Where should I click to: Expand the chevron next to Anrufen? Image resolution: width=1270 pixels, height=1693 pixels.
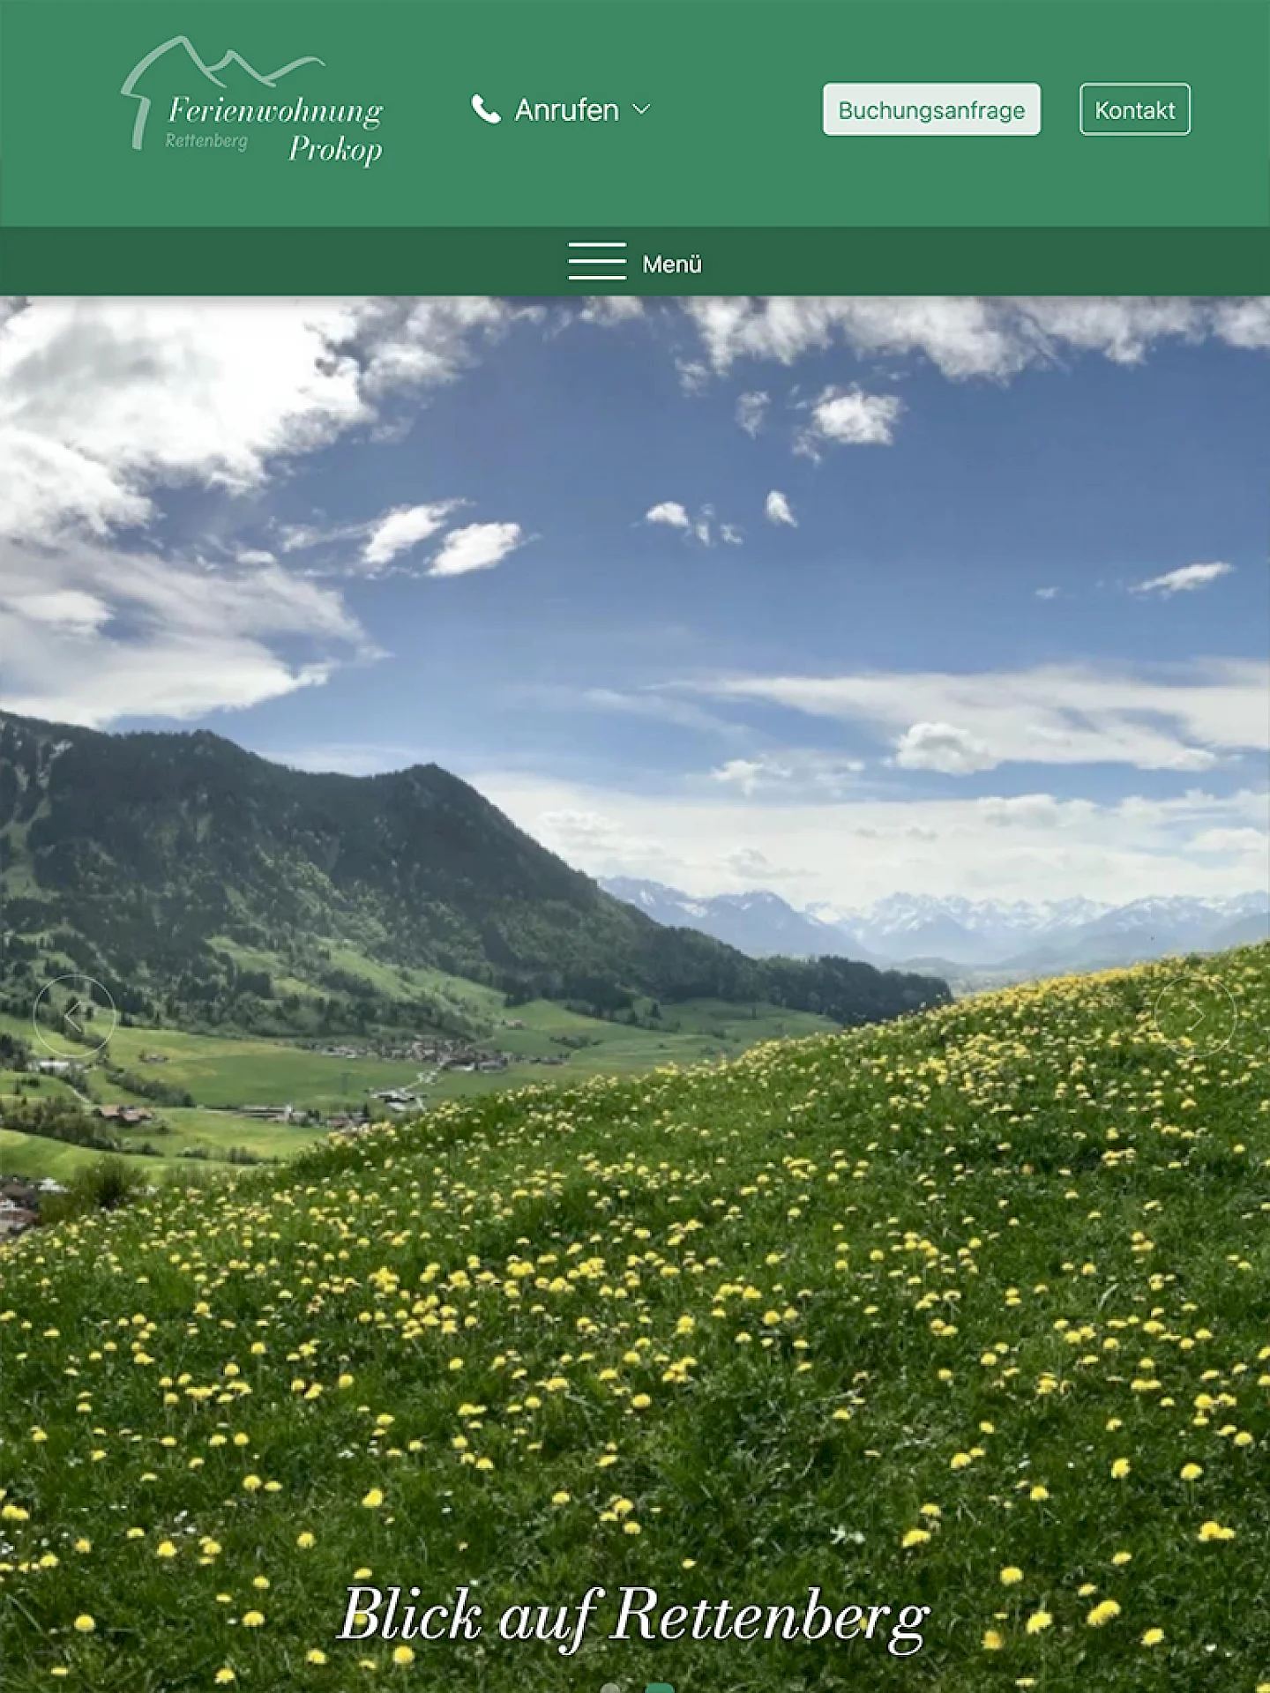coord(642,109)
